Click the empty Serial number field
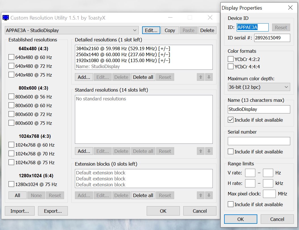This screenshot has height=230, width=299. tap(259, 141)
